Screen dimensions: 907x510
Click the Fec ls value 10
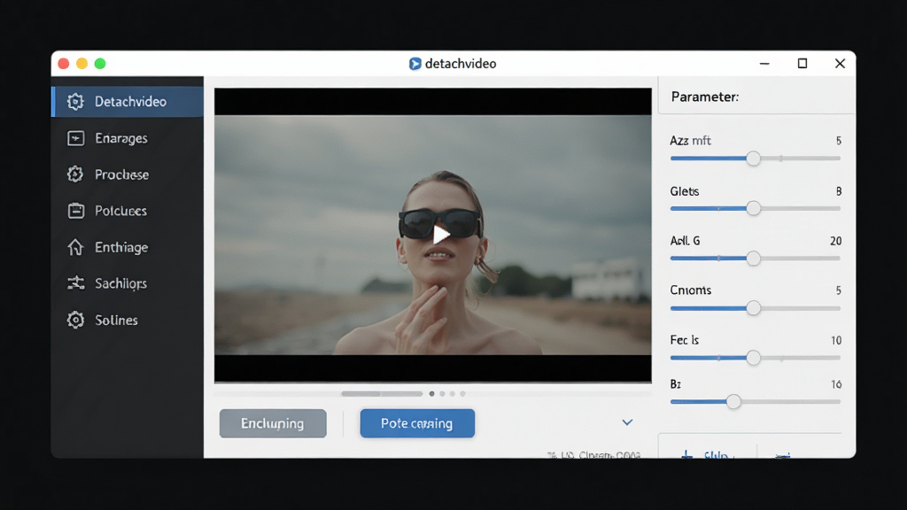point(836,341)
